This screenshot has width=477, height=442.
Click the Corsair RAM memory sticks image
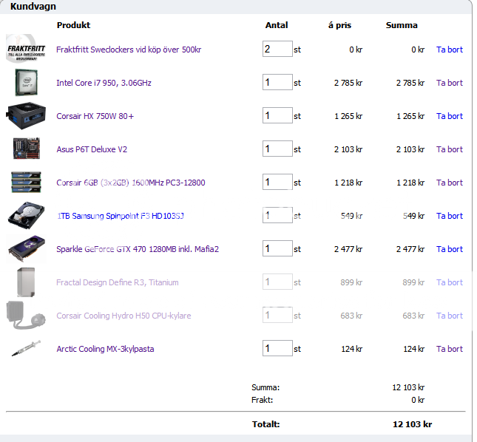(x=26, y=182)
